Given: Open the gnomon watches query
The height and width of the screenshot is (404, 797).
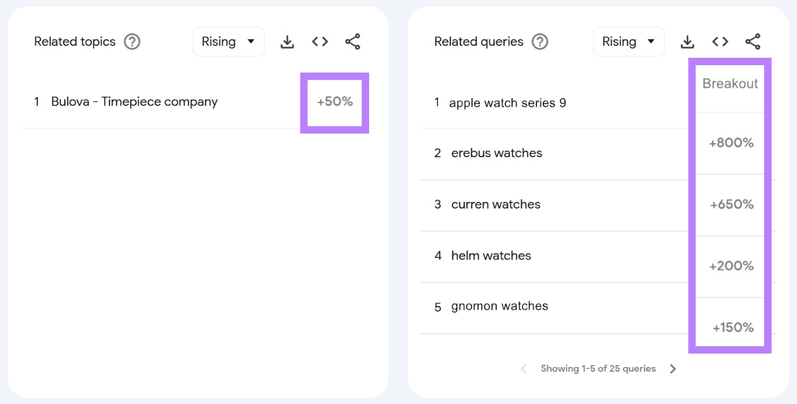Looking at the screenshot, I should (x=500, y=306).
